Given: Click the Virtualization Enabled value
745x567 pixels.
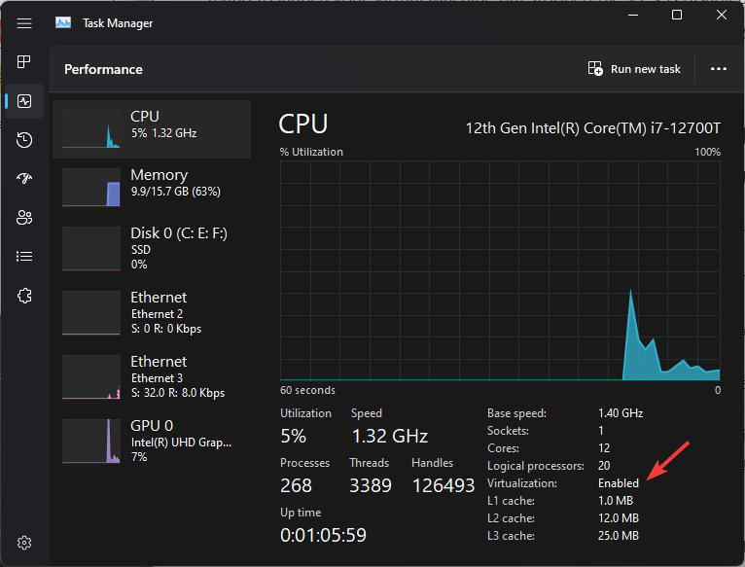Looking at the screenshot, I should click(619, 483).
